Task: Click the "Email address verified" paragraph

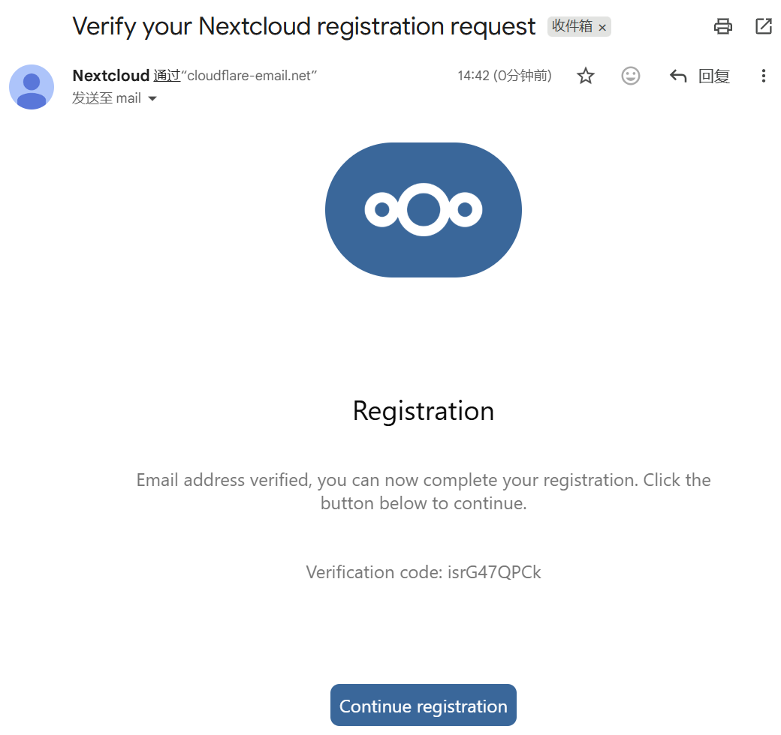Action: (424, 491)
